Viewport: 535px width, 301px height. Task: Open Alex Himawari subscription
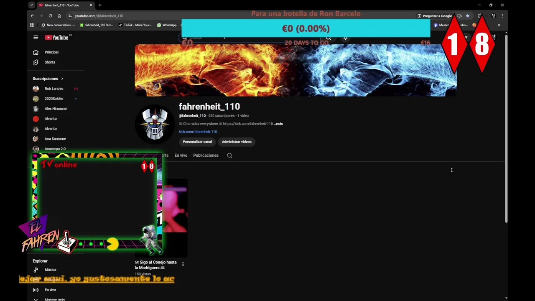coord(55,109)
